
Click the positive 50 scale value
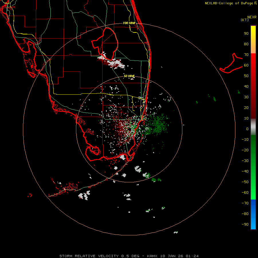click(x=246, y=76)
